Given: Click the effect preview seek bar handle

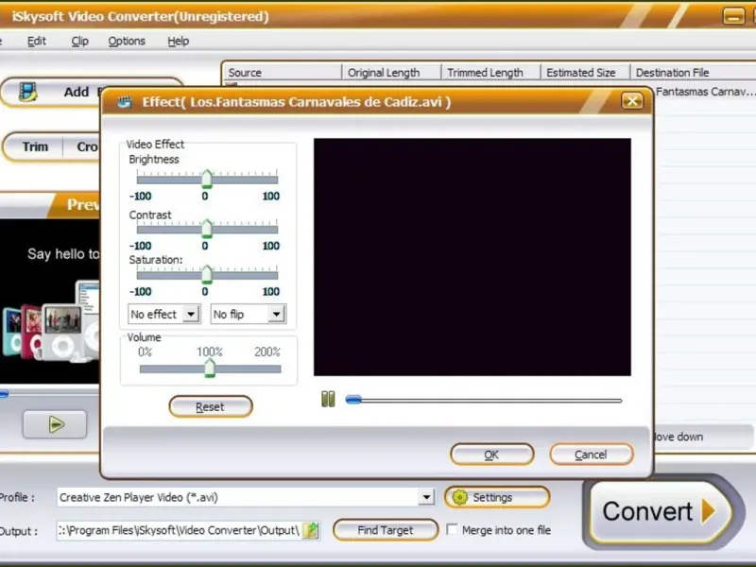Looking at the screenshot, I should [x=353, y=399].
